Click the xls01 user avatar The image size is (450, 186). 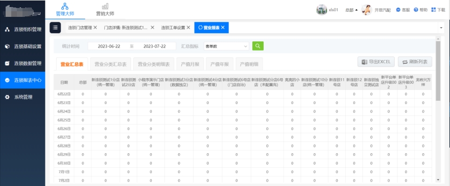click(322, 10)
